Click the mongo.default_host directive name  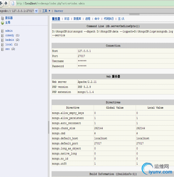pyautogui.click(x=65, y=138)
